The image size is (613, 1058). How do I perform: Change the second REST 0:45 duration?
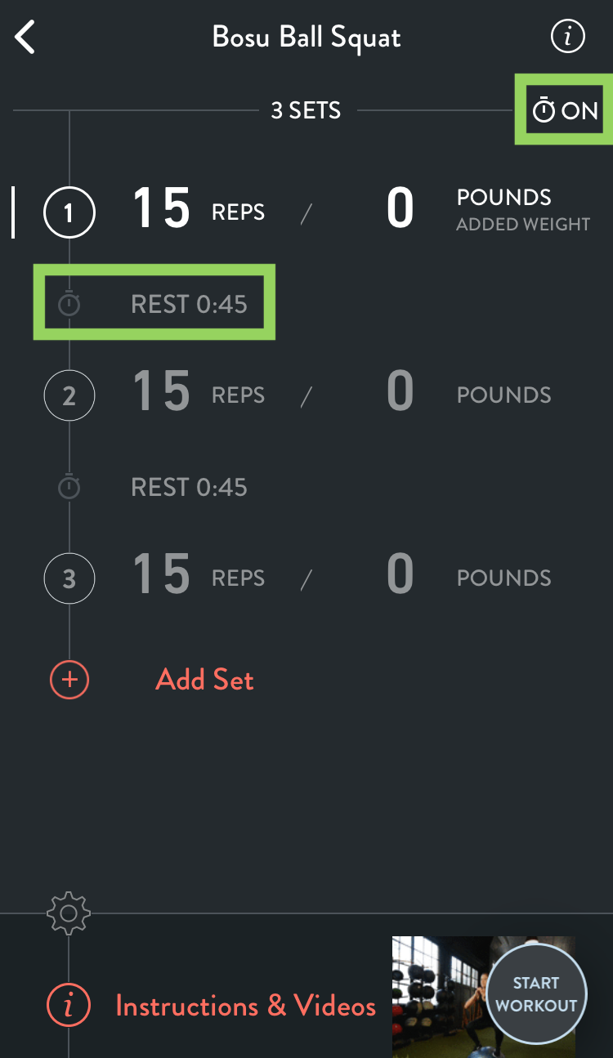pos(189,488)
